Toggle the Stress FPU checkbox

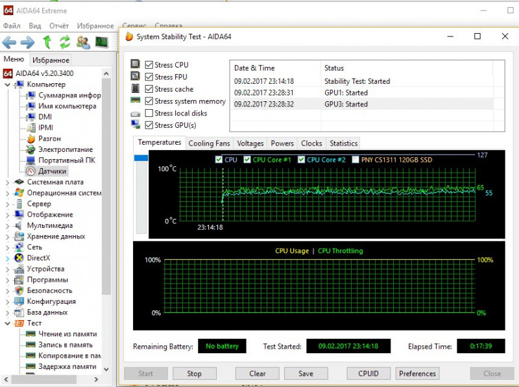(149, 77)
